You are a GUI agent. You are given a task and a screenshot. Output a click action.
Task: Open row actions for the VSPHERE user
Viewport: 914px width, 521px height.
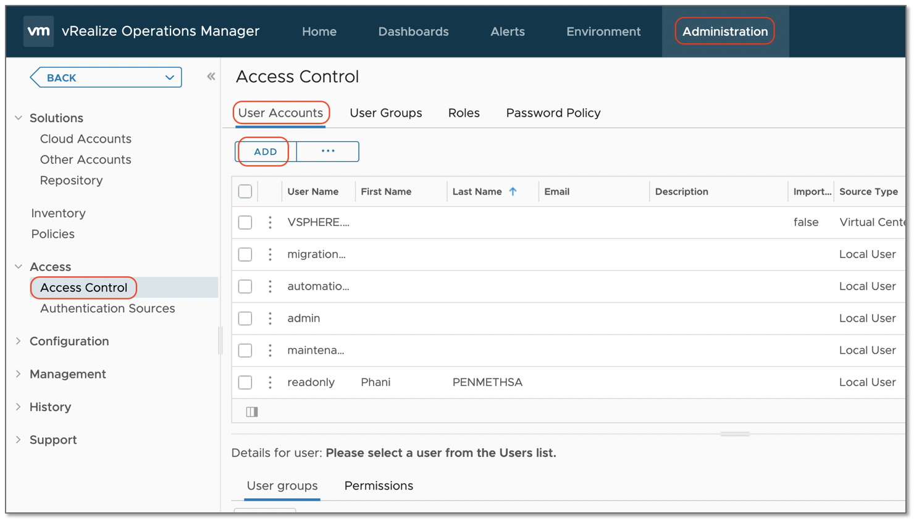coord(270,222)
